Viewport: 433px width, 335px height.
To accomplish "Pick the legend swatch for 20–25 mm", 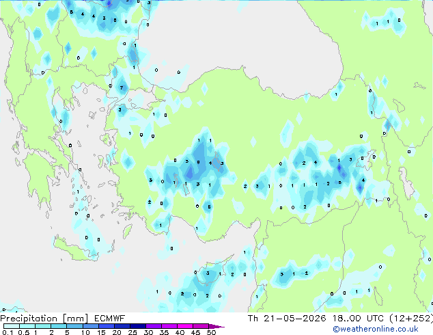I will click(122, 326).
